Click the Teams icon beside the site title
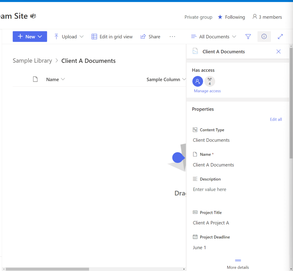The image size is (293, 271). 33,16
